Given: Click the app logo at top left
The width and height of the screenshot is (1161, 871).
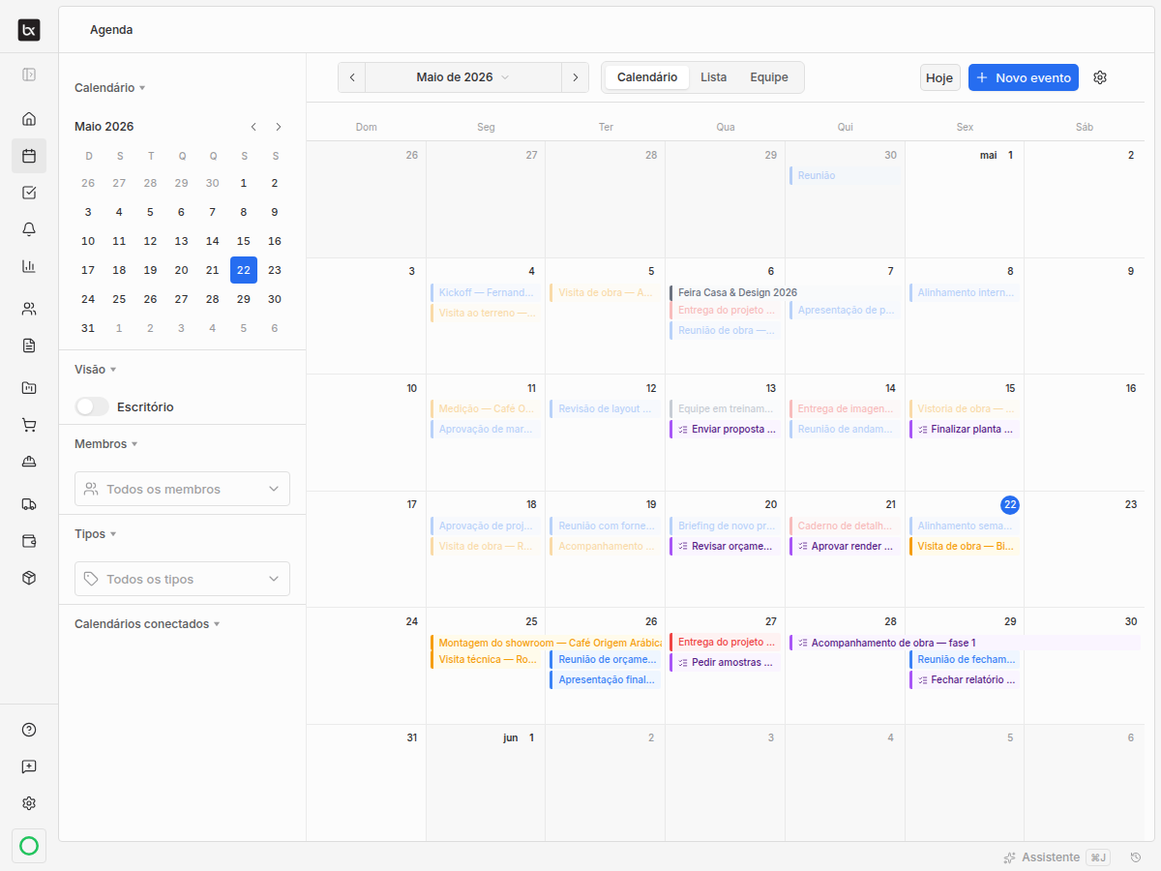Looking at the screenshot, I should pos(29,30).
